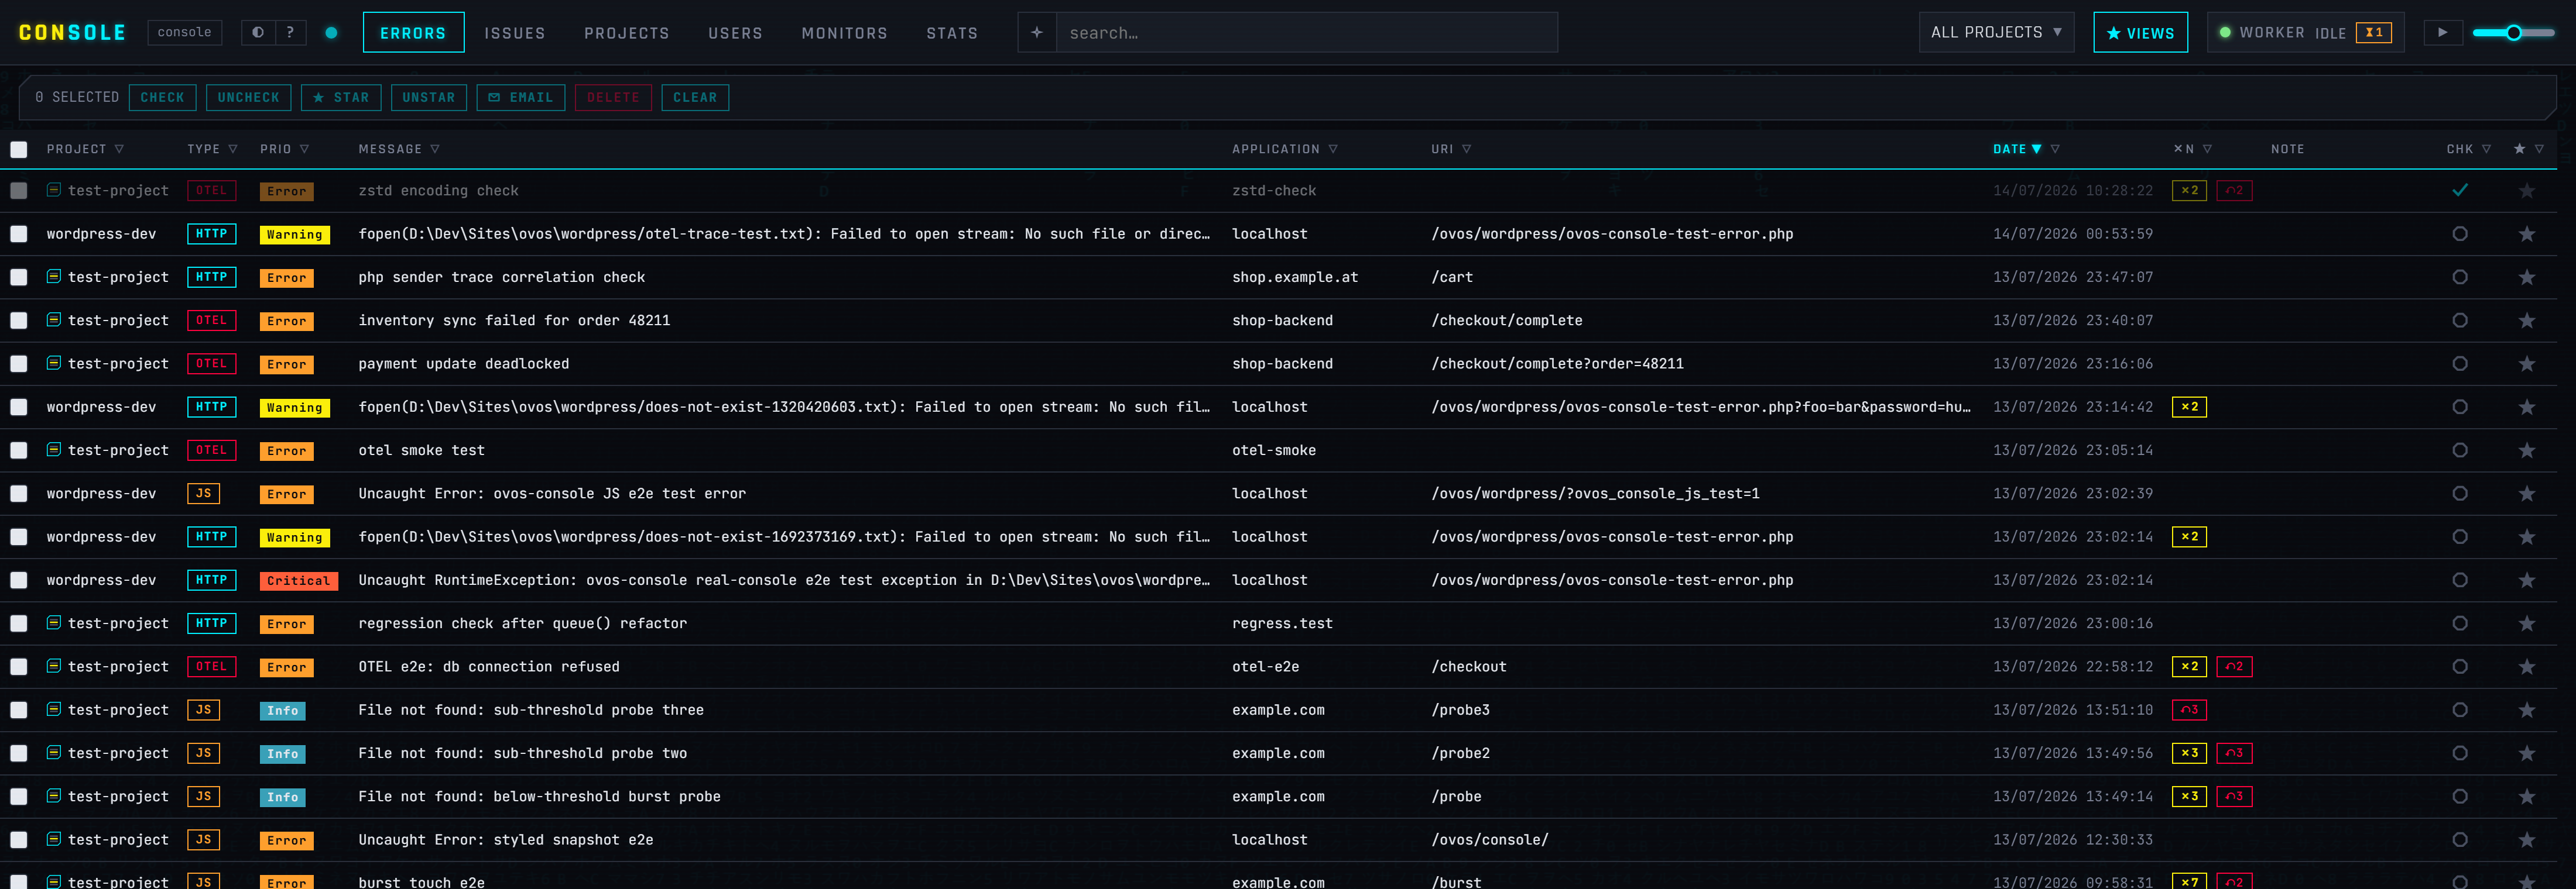Click the OTEL type badge on payment update row
This screenshot has width=2576, height=889.
point(211,364)
